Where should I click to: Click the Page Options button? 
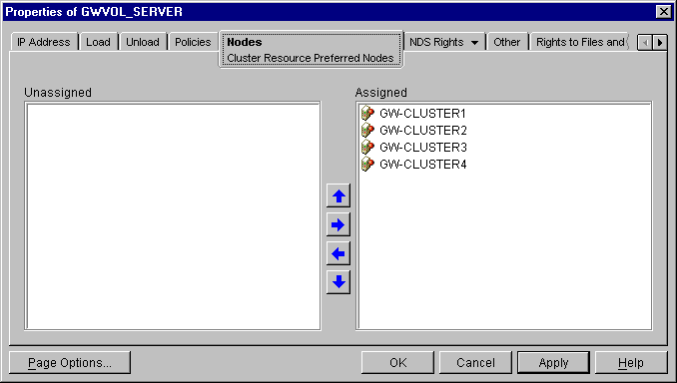coord(70,363)
